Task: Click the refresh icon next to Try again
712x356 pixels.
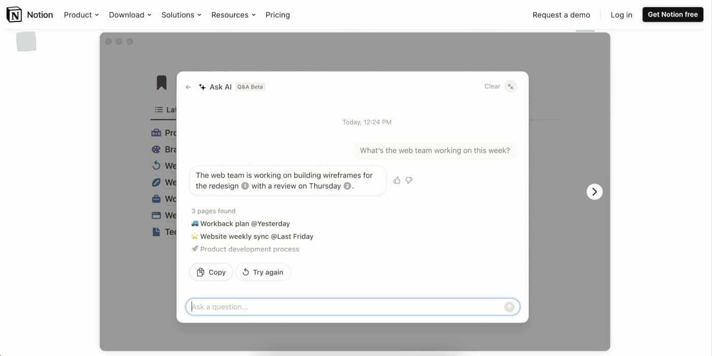Action: (x=245, y=272)
